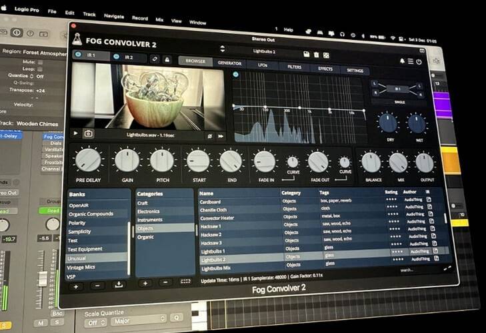486x333 pixels.
Task: Click the Fog Convolver flask logo icon
Action: coord(77,39)
